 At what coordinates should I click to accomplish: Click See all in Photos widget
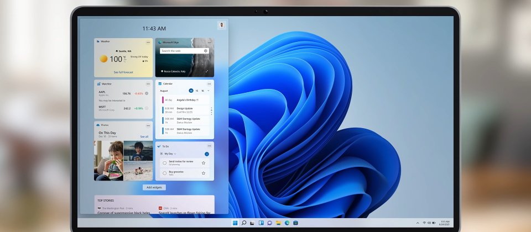[x=144, y=136]
